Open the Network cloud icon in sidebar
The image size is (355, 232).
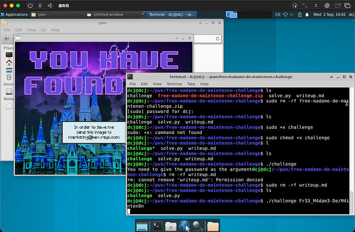(9, 106)
